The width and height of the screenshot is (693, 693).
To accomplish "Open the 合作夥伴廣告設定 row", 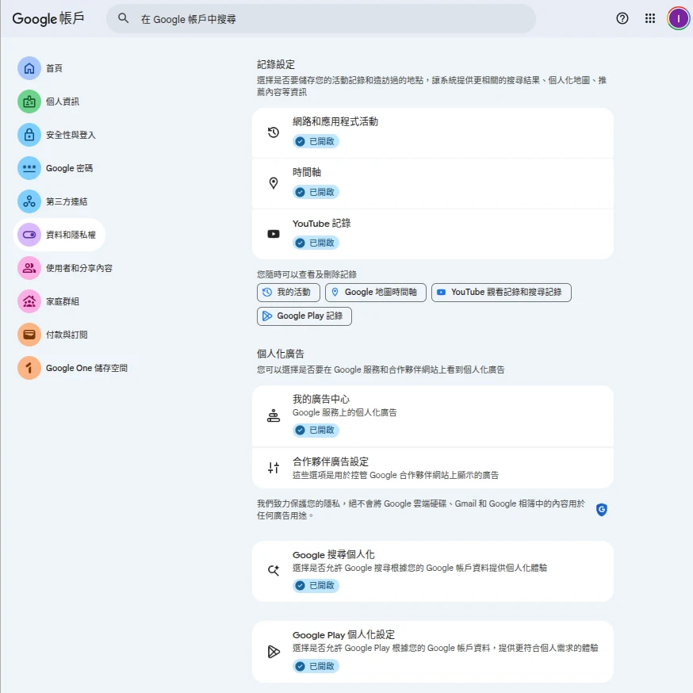I will pyautogui.click(x=432, y=468).
